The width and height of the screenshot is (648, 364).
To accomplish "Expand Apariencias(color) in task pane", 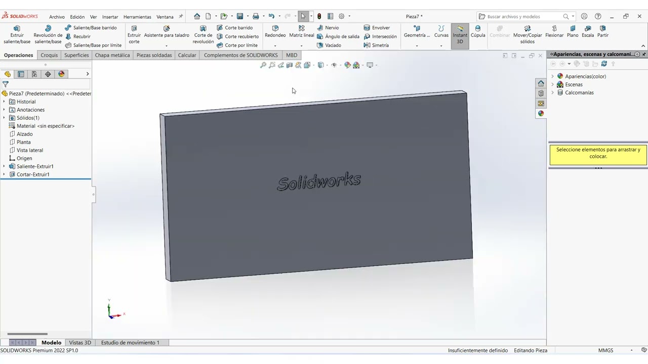I will coord(552,76).
